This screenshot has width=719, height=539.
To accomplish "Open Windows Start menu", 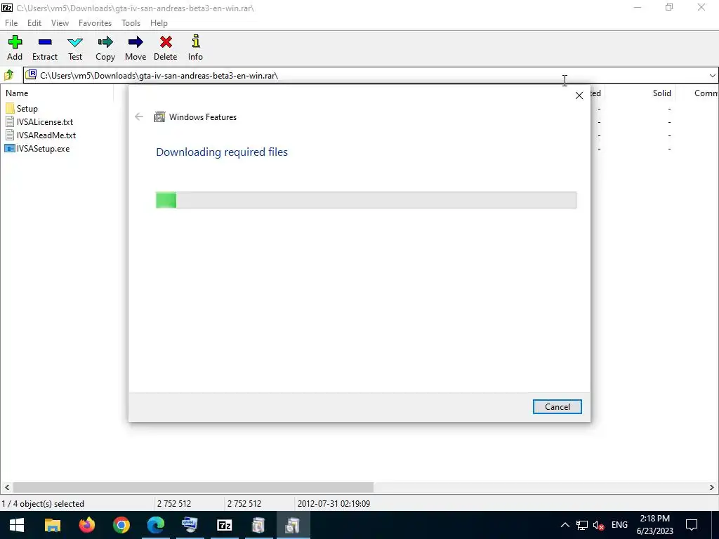I will (17, 525).
